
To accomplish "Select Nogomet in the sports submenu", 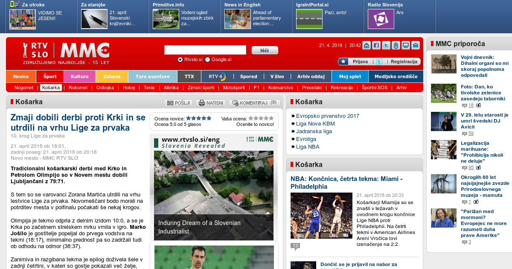I will pos(24,88).
